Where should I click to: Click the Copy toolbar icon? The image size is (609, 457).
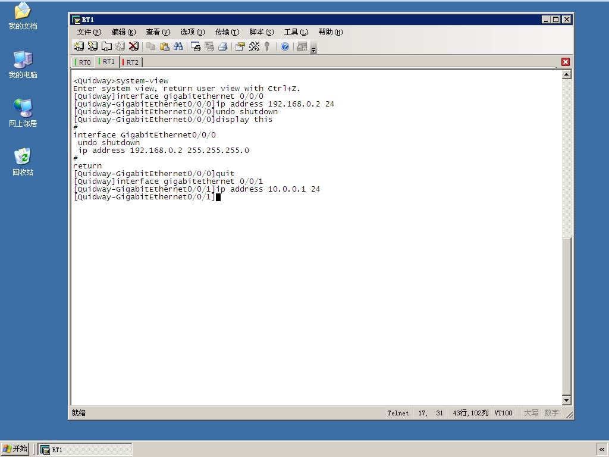[150, 46]
